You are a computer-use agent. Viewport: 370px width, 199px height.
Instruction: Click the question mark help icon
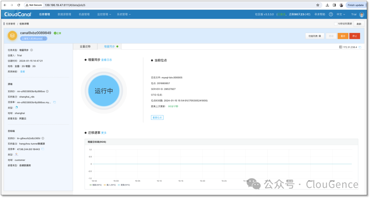[331, 14]
